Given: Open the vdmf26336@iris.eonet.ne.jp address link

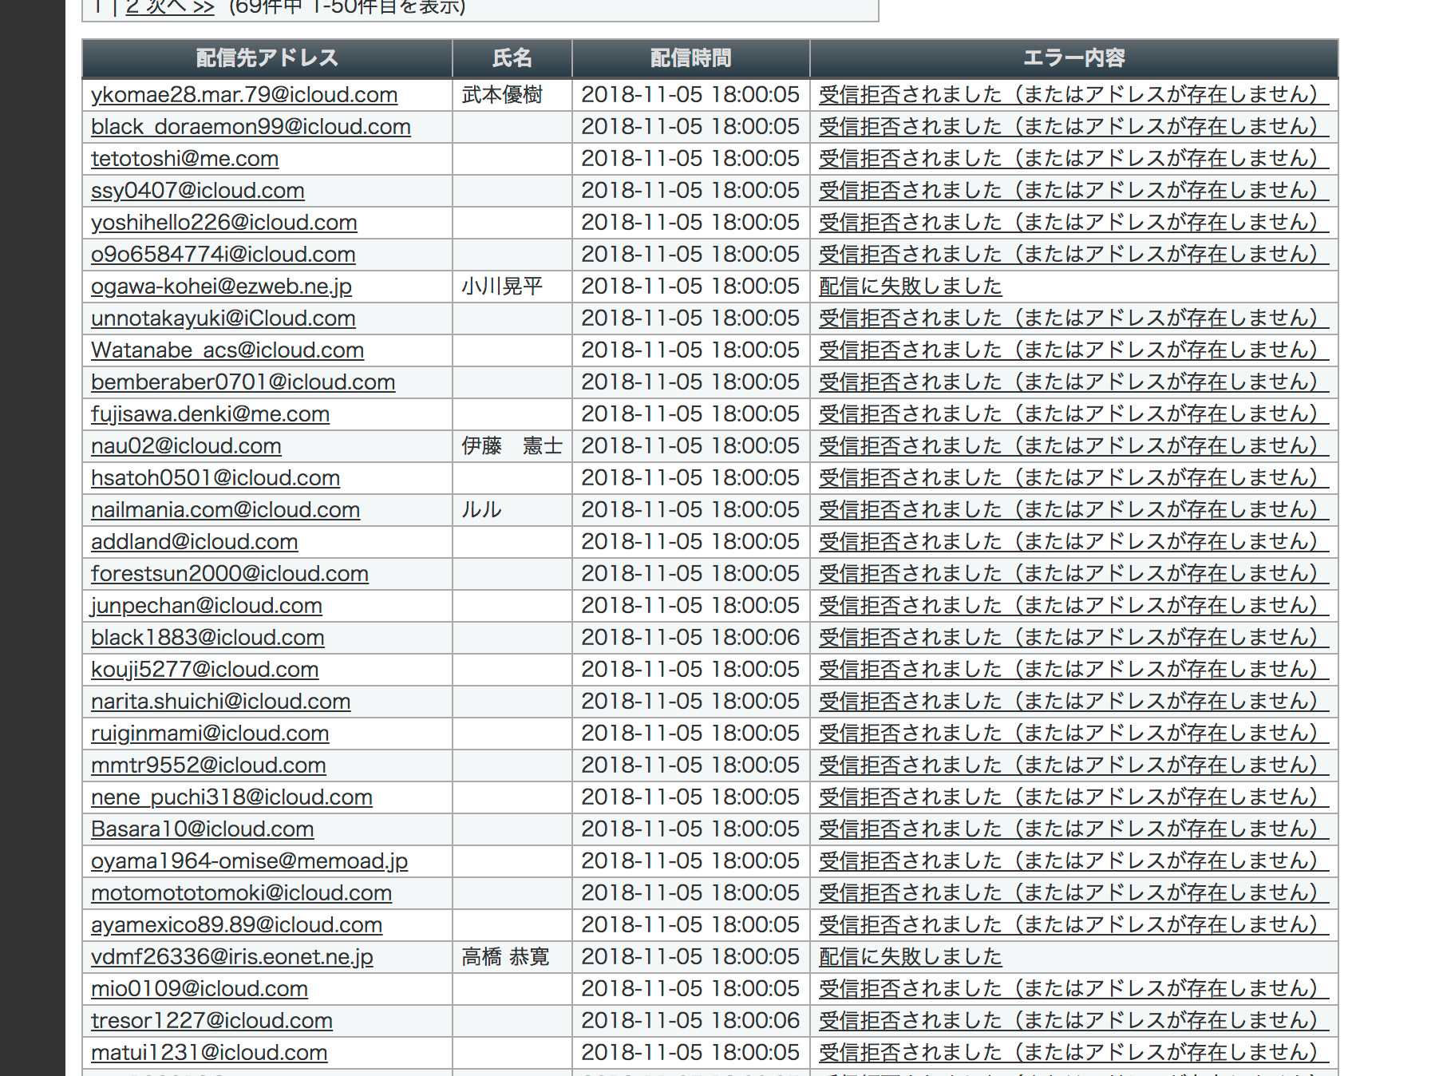Looking at the screenshot, I should (231, 957).
